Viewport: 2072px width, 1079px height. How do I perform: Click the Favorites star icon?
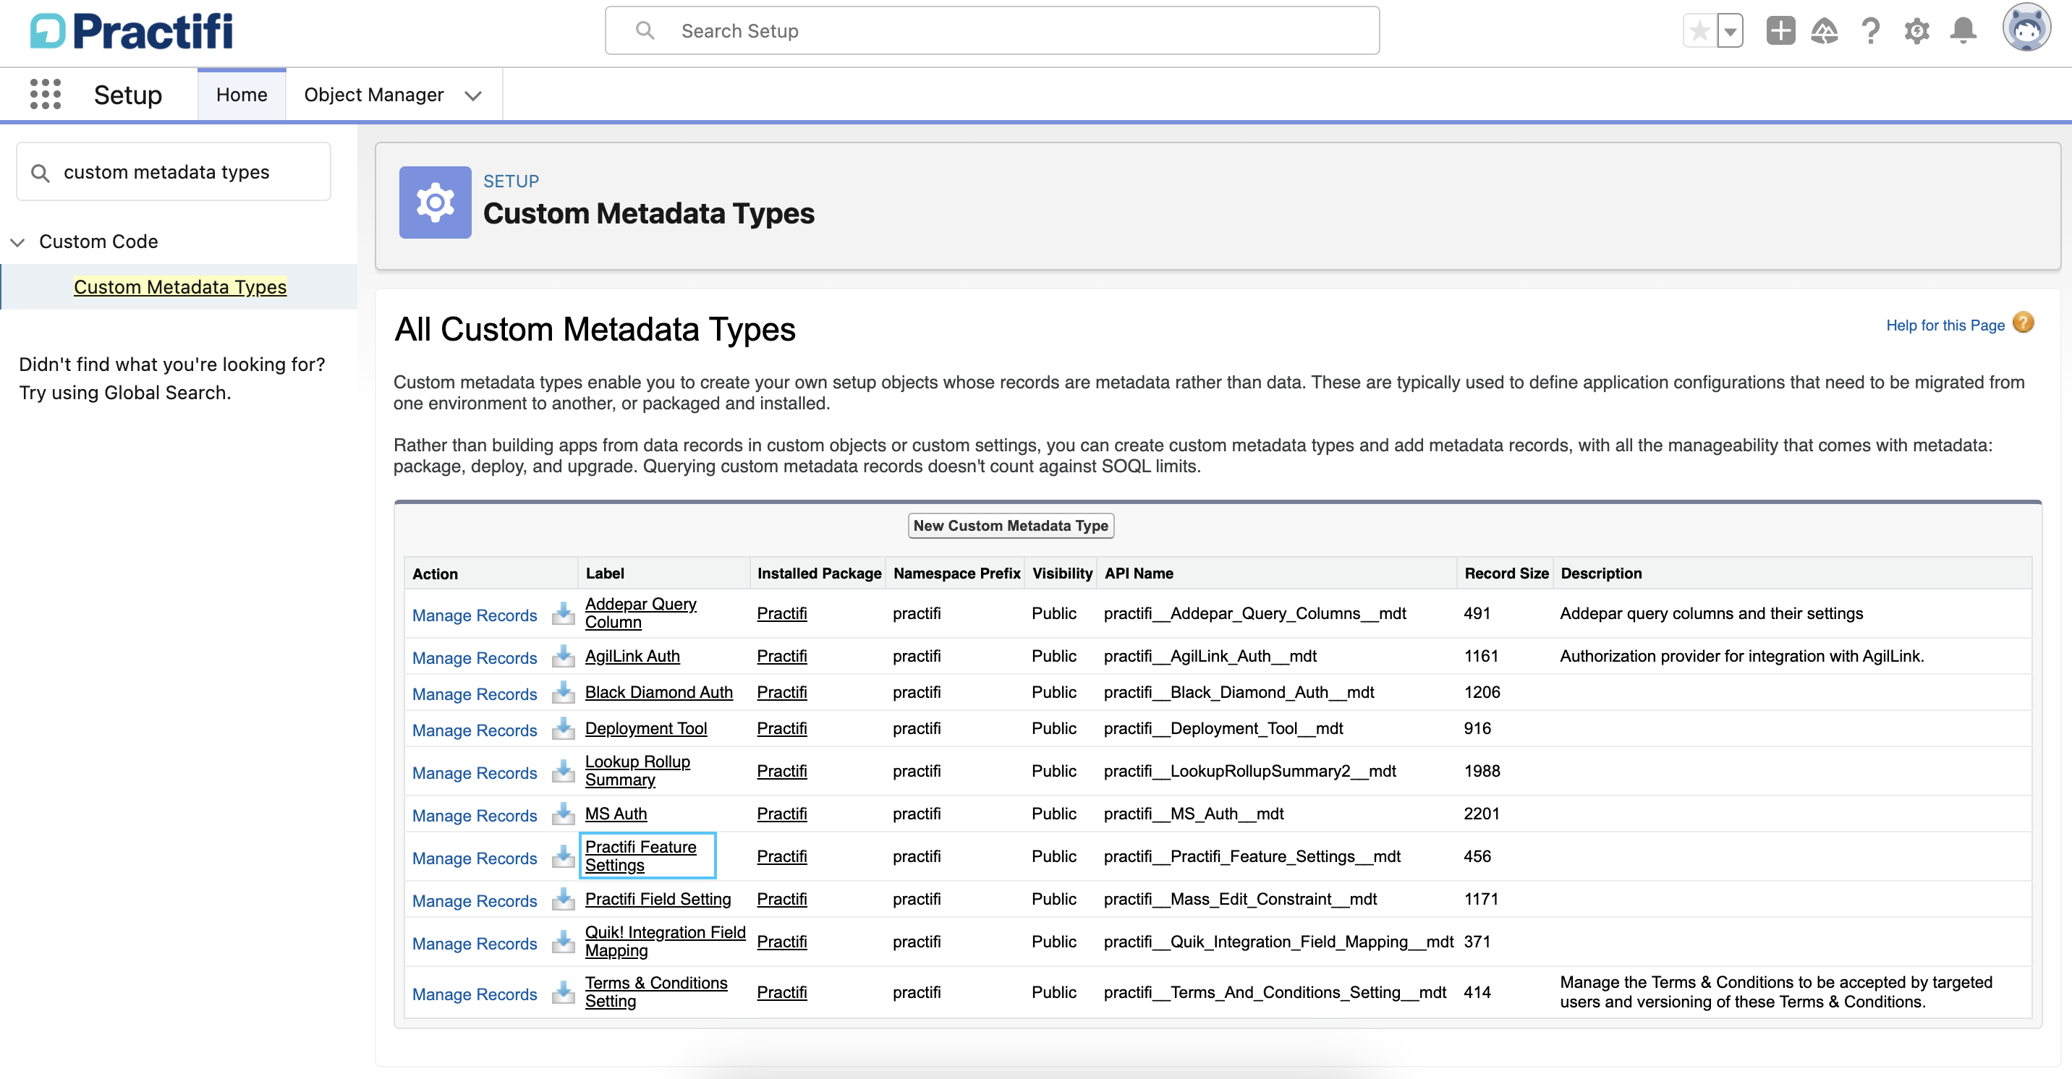click(1699, 31)
